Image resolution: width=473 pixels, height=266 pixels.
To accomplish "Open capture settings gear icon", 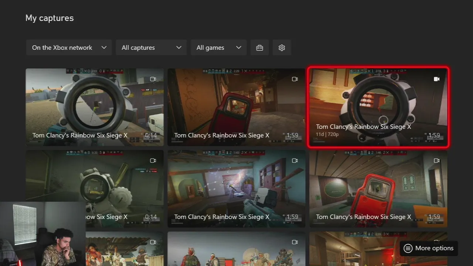I will [282, 48].
